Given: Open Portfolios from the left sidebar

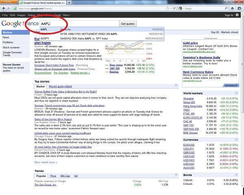Looking at the screenshot, I should 8,42.
